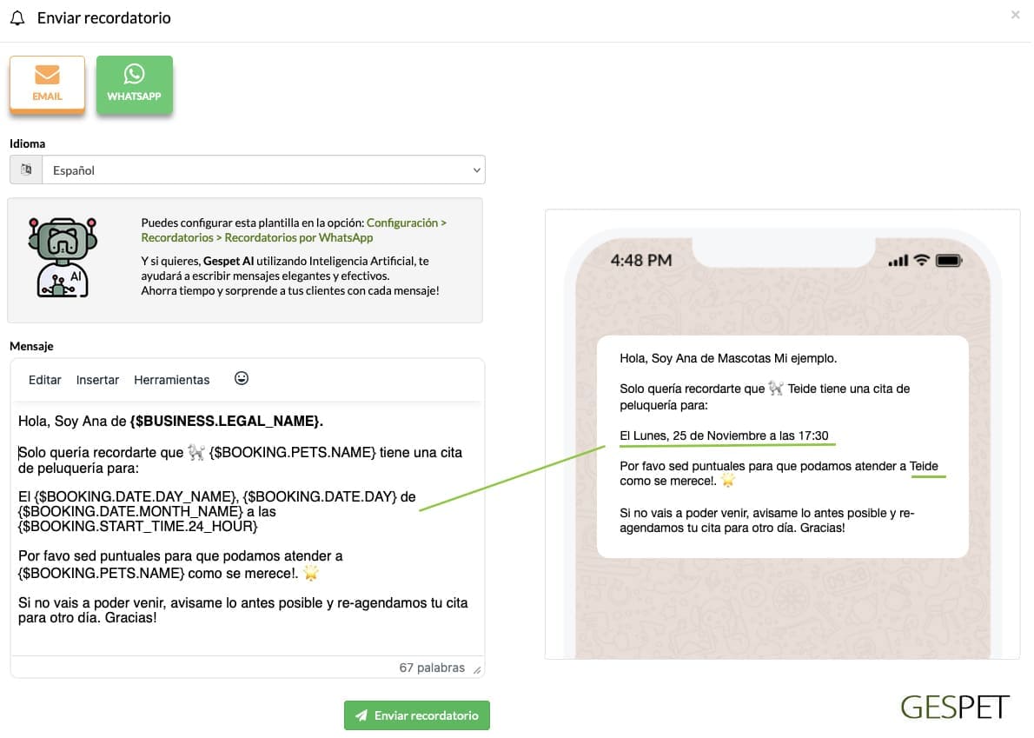Click the dropdown chevron arrow of Español

tap(477, 170)
